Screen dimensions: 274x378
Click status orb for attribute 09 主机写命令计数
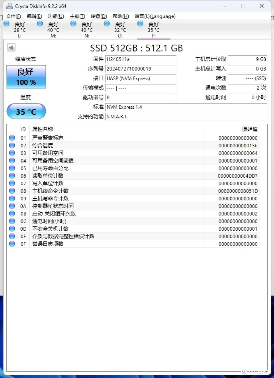point(12,198)
